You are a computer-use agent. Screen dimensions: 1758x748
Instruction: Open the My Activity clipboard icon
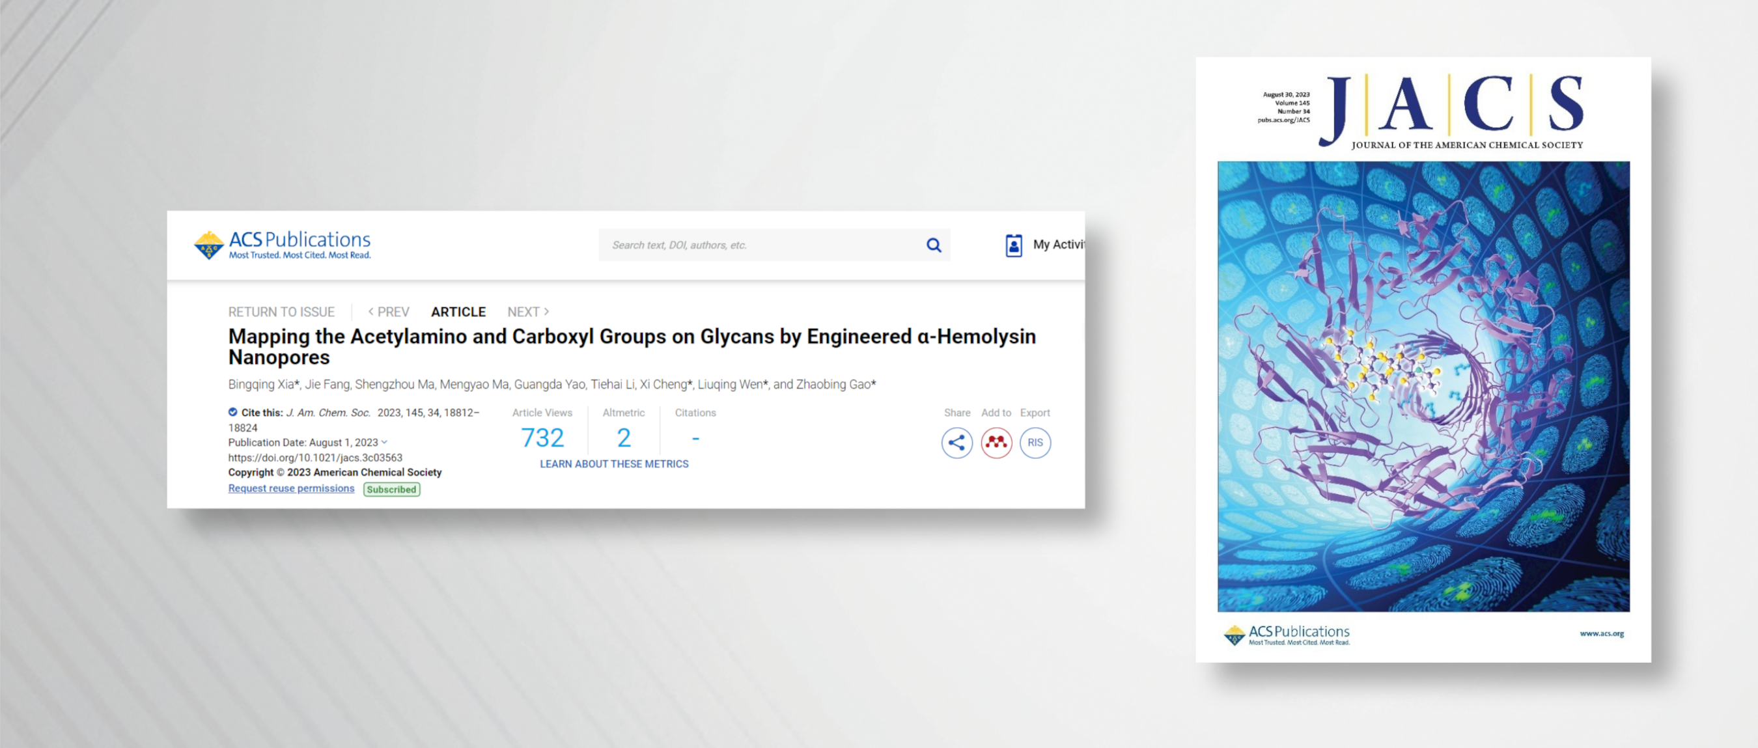point(1013,245)
